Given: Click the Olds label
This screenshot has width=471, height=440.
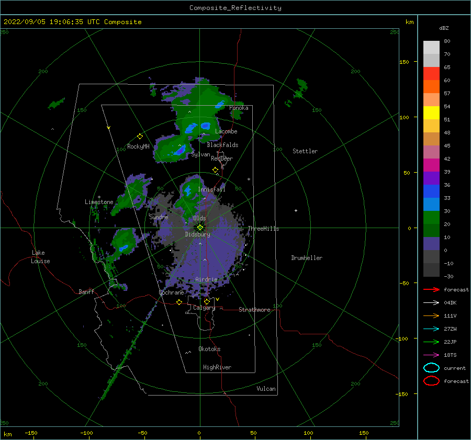Looking at the screenshot, I should (x=199, y=218).
